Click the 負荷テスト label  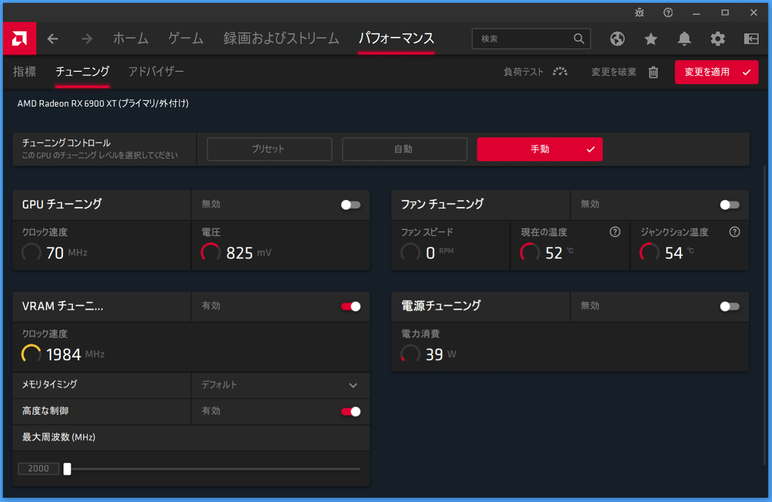524,72
